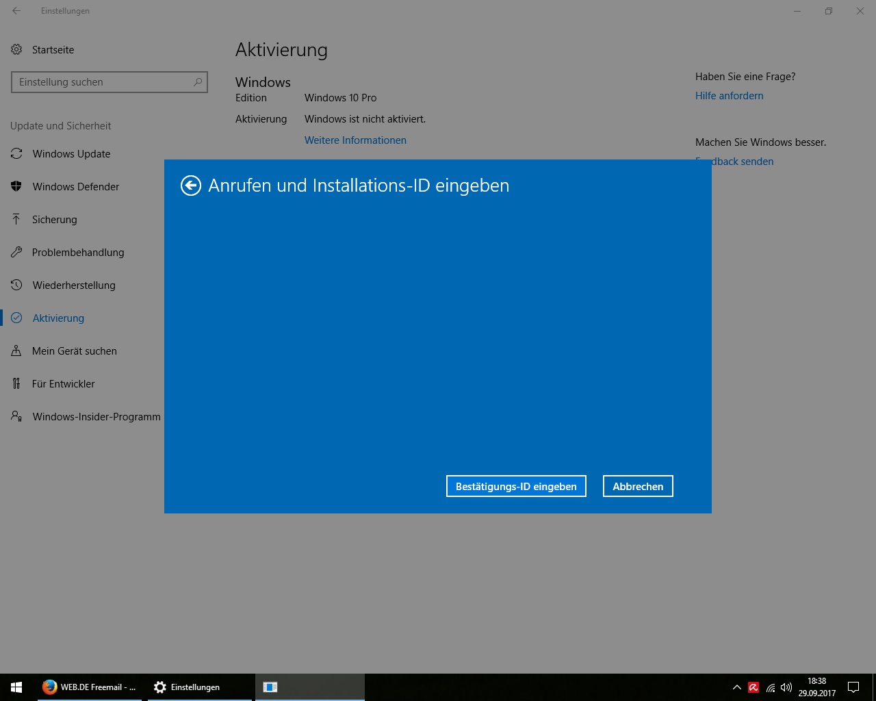Viewport: 876px width, 701px height.
Task: Open the Windows Start menu
Action: (16, 687)
